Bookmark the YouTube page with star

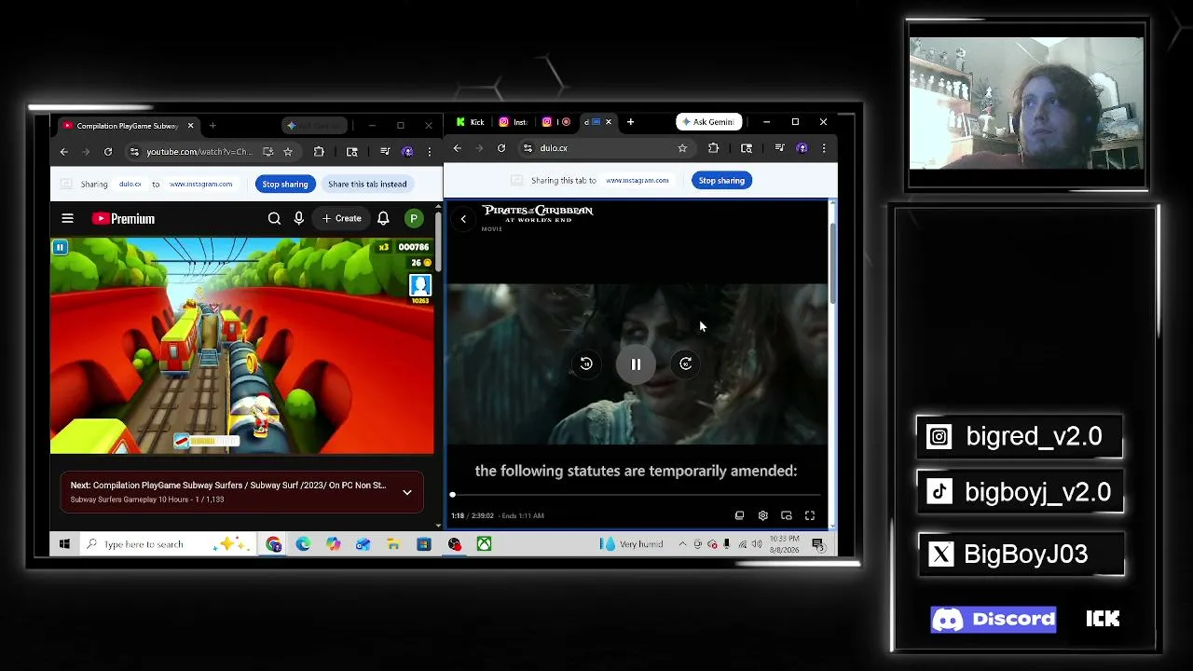(x=287, y=152)
